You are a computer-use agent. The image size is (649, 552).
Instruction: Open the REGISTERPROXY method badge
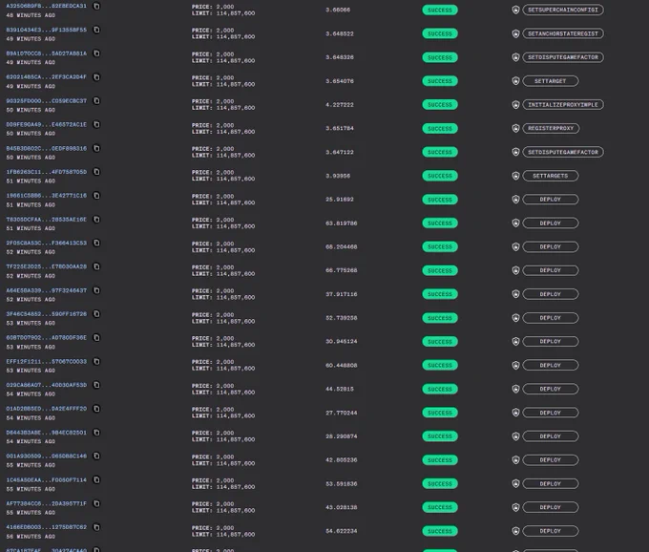click(x=551, y=128)
